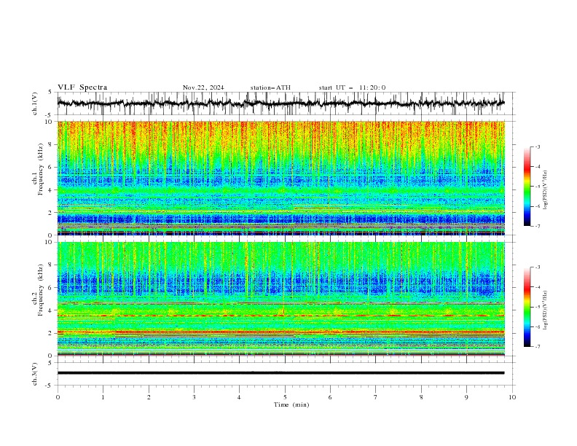Click the ch.1 spectrogram panel

click(281, 178)
